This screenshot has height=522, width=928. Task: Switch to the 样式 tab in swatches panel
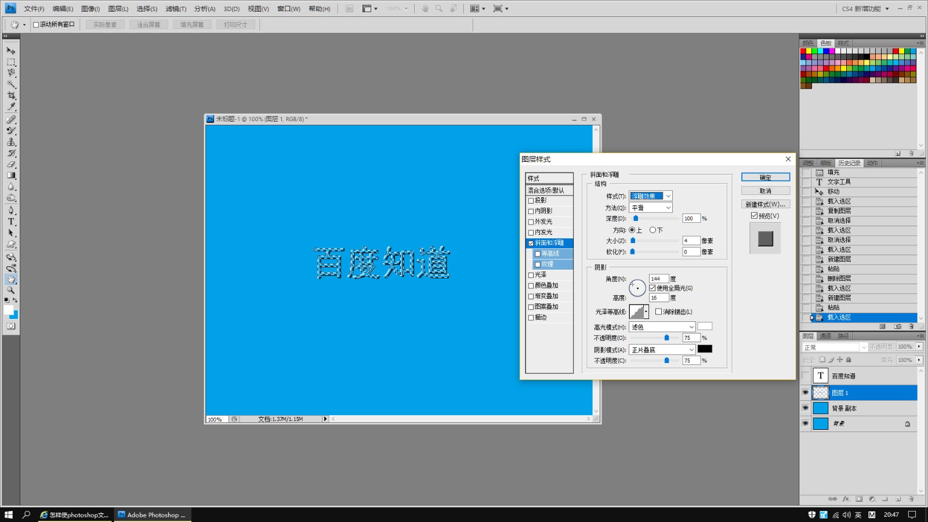[843, 43]
